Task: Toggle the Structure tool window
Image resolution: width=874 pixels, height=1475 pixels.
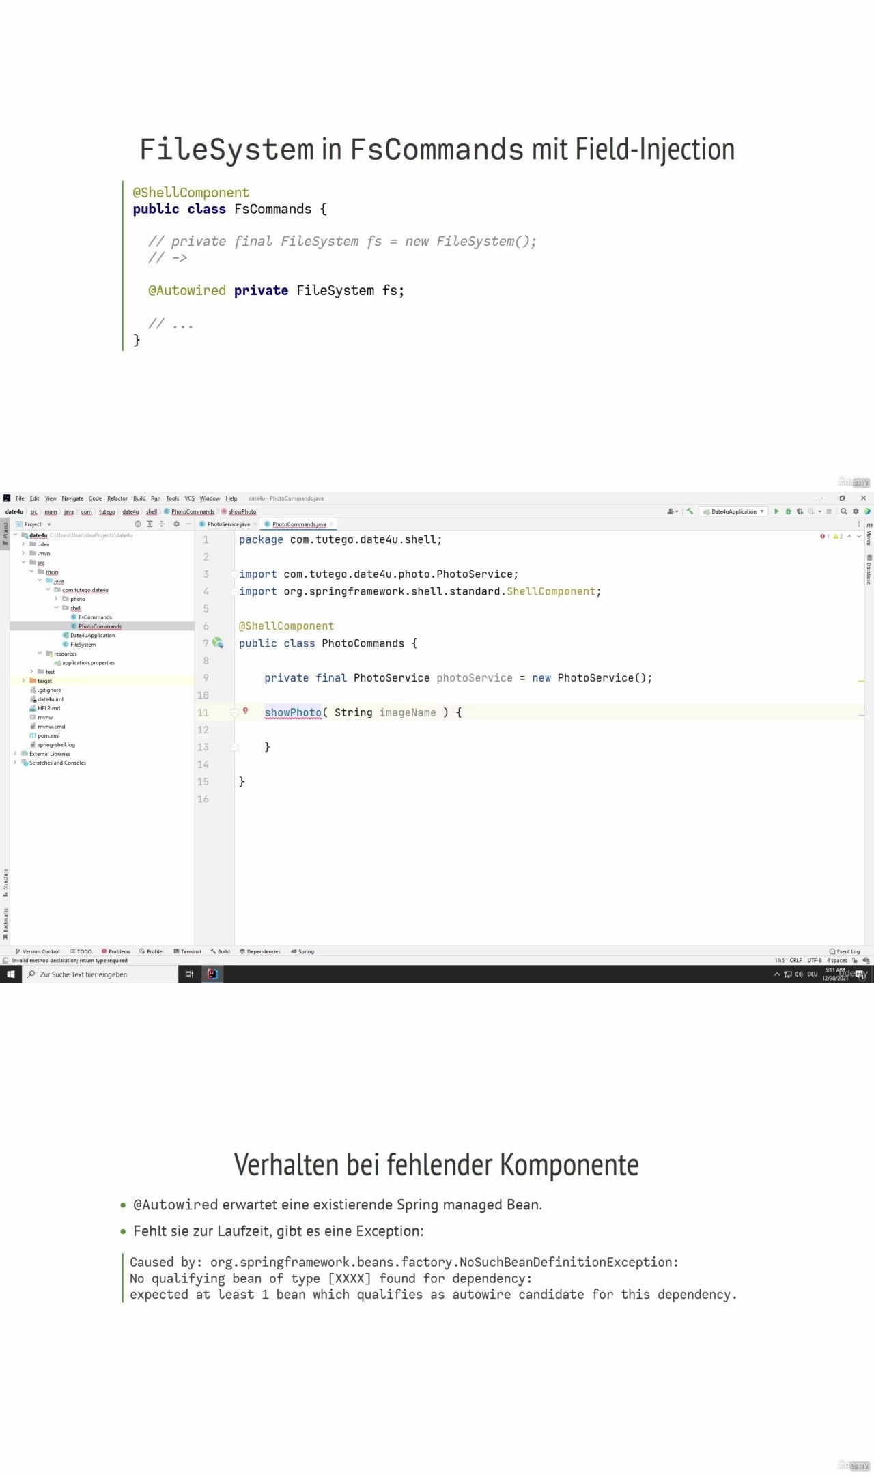Action: [x=5, y=882]
